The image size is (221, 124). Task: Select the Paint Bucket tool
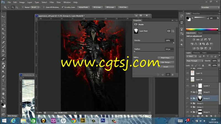pyautogui.click(x=3, y=63)
